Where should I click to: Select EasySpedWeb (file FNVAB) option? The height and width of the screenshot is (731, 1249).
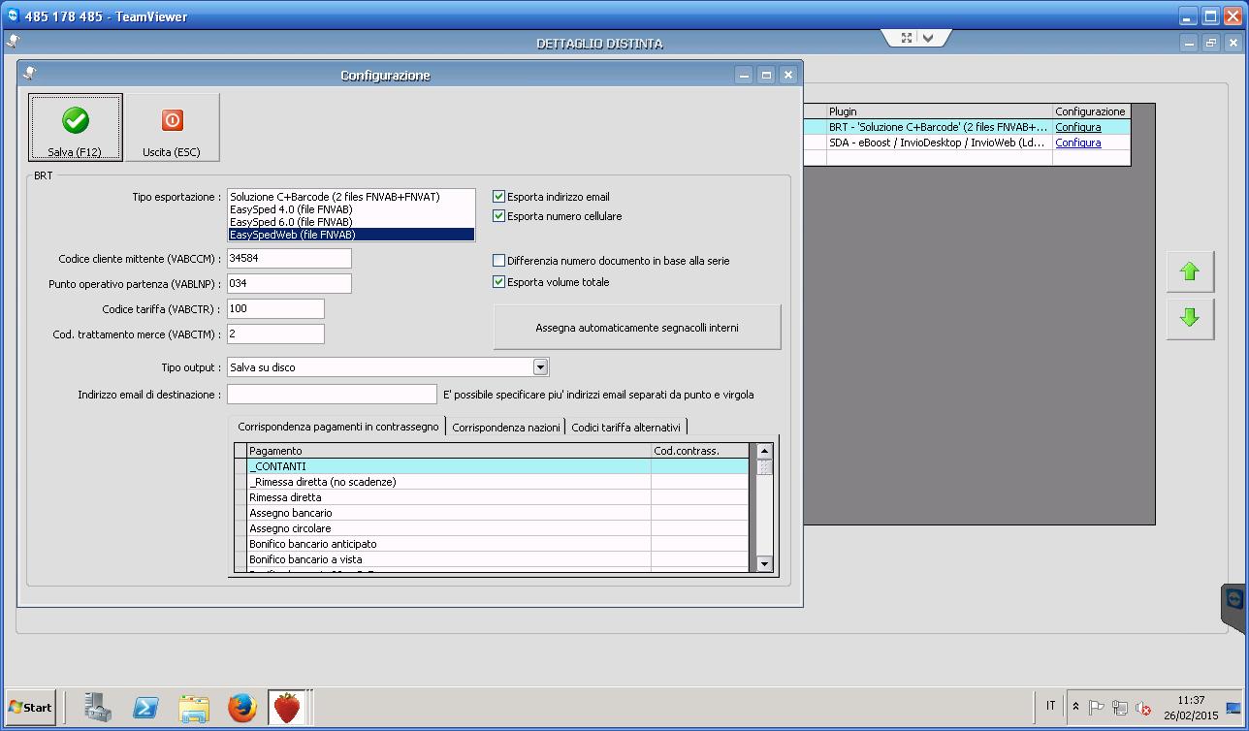click(x=351, y=235)
